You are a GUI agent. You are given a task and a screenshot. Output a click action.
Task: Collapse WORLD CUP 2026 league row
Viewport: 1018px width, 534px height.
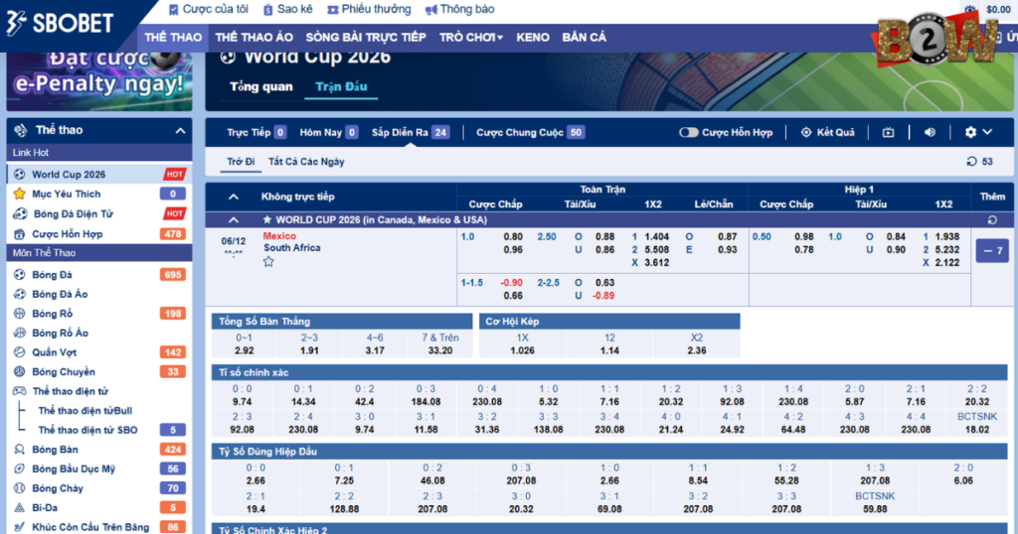click(233, 220)
